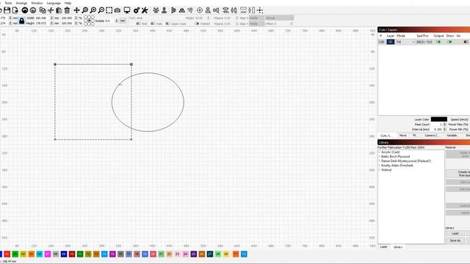Expand the Baltic Birch Plywood entry
The width and height of the screenshot is (470, 264).
pos(380,156)
